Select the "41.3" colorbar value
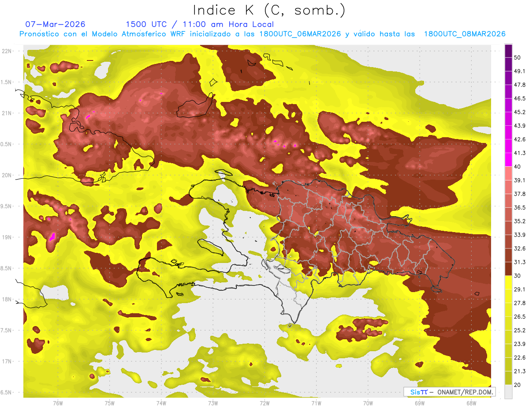This screenshot has height=409, width=529. (x=519, y=153)
